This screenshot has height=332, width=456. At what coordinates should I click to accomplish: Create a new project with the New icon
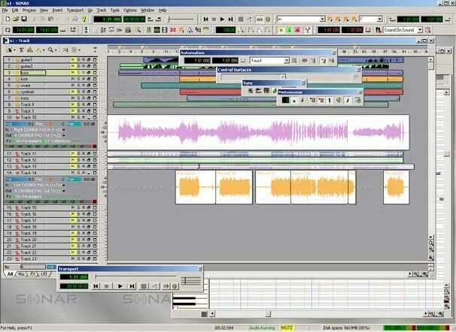pyautogui.click(x=8, y=20)
